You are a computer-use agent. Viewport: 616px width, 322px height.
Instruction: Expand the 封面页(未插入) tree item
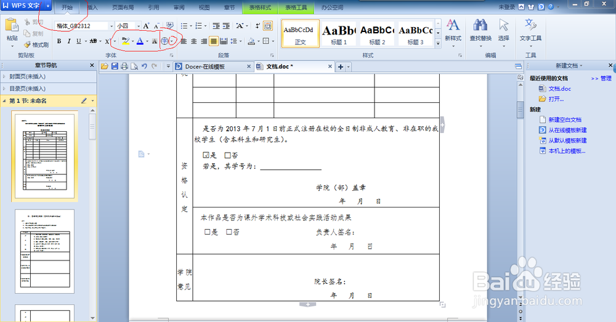[x=4, y=76]
